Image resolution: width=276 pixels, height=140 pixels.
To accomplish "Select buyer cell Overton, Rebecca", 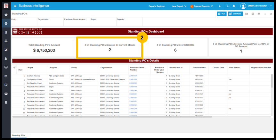I will pyautogui.click(x=33, y=76).
